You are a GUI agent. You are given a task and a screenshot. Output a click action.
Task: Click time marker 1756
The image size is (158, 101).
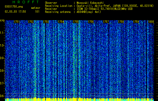click(x=91, y=22)
